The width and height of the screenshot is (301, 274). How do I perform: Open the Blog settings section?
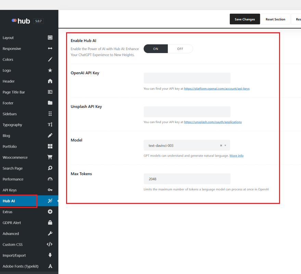29,136
